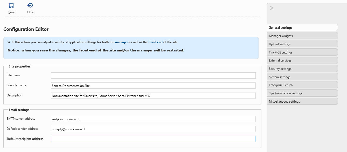Switch to Manager widgets tab
This screenshot has height=152, width=347.
click(302, 36)
